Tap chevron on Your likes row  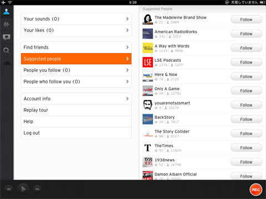[127, 30]
